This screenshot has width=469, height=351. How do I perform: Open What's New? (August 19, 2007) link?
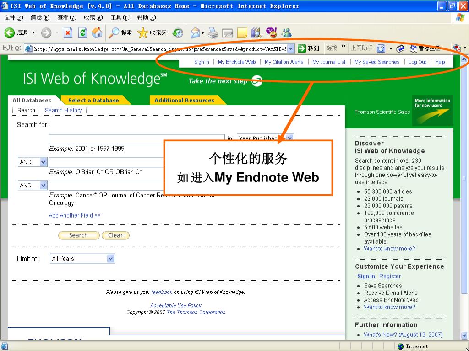(x=403, y=335)
